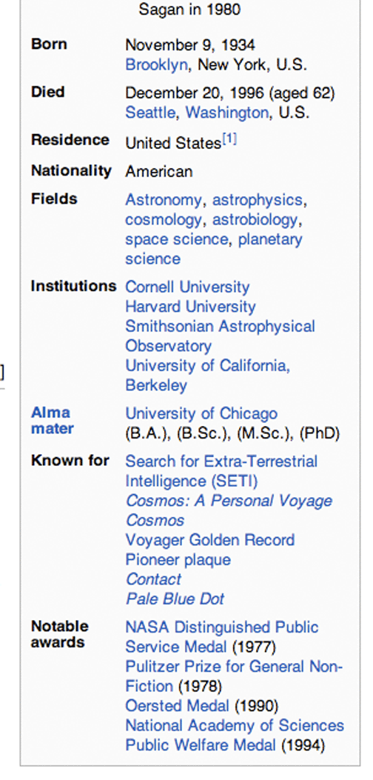Screen dimensions: 373x780
Task: Follow the Seattle link
Action: point(150,113)
